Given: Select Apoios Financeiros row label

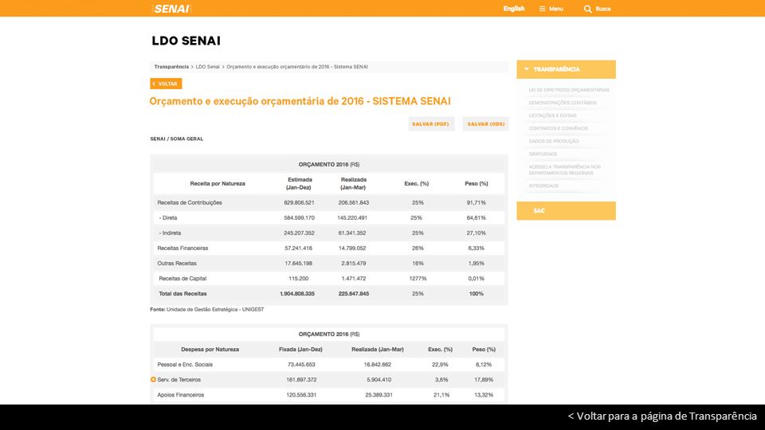Looking at the screenshot, I should pos(181,395).
